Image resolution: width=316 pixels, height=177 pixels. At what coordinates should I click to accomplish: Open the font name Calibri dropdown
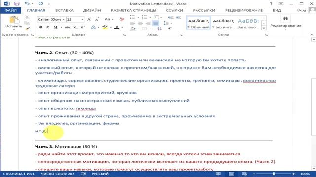click(x=64, y=19)
